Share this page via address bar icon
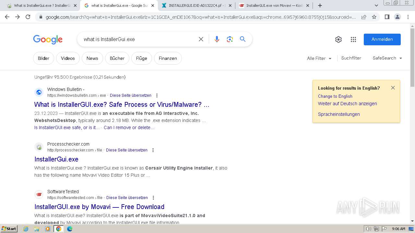 (x=364, y=17)
